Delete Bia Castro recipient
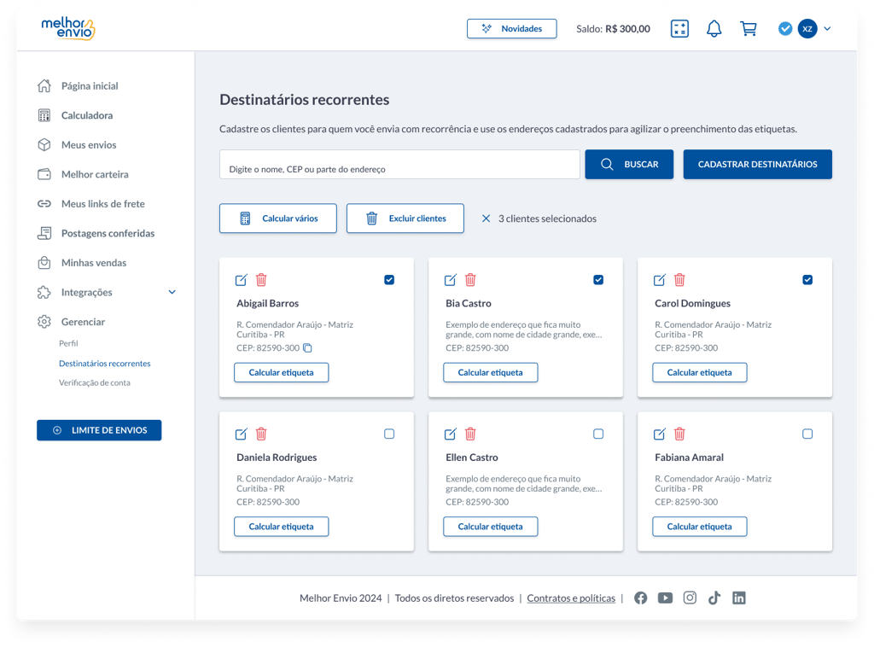This screenshot has height=647, width=874. coord(470,280)
